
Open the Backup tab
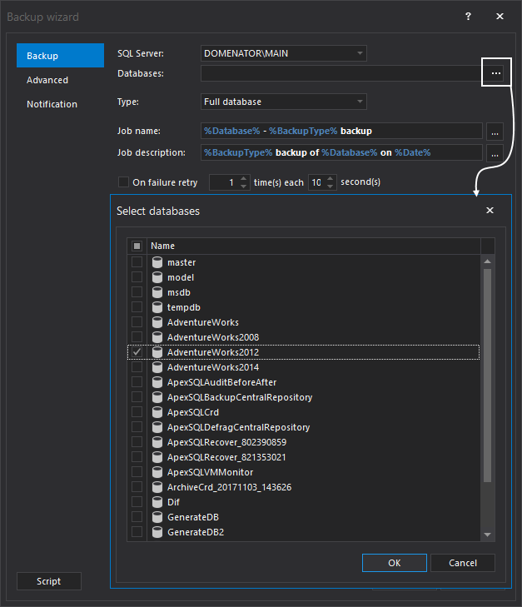61,55
